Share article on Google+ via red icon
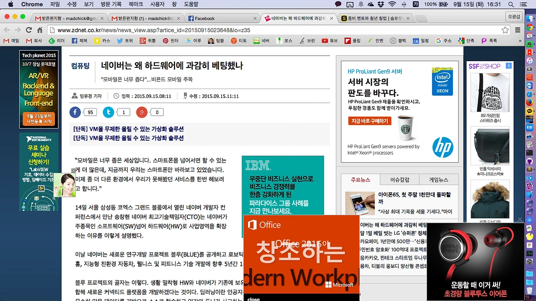This screenshot has height=301, width=536. coord(142,112)
